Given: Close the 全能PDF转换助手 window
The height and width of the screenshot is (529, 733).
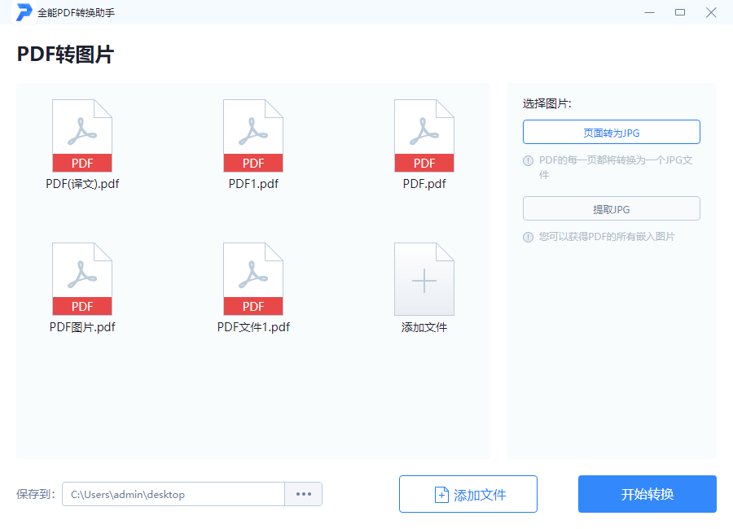Looking at the screenshot, I should click(x=711, y=12).
